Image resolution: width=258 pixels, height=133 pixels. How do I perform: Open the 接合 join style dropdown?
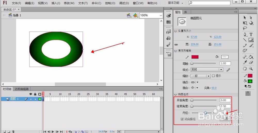(195, 88)
